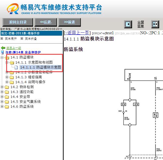Click the 14.1.1.1 document page icon
Viewport: 163px width, 160px height.
coord(16,67)
